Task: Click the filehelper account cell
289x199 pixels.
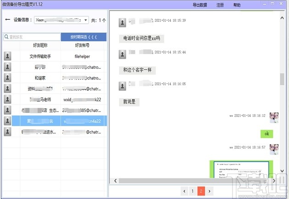Action: [82, 56]
